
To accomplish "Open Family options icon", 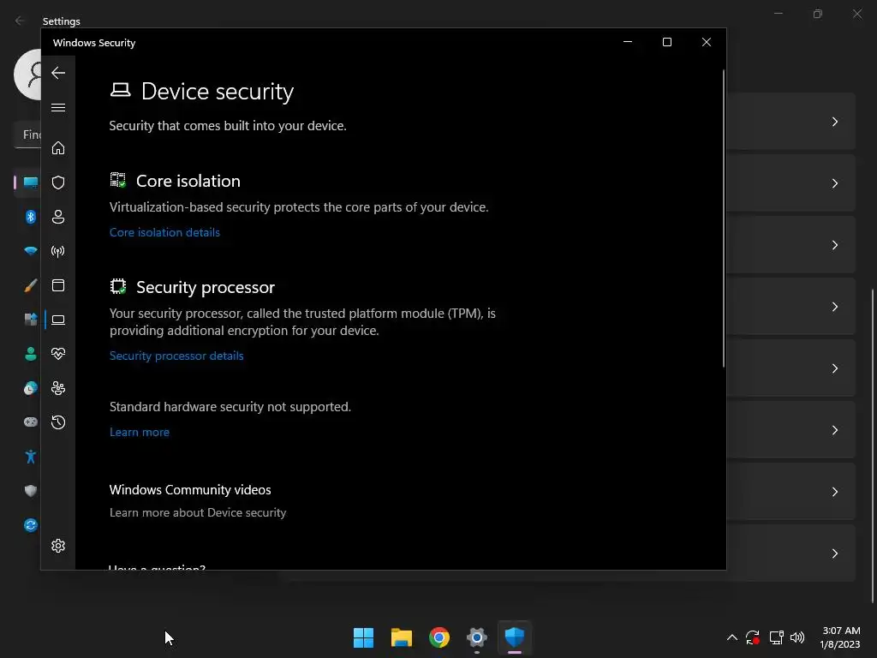I will pyautogui.click(x=58, y=388).
